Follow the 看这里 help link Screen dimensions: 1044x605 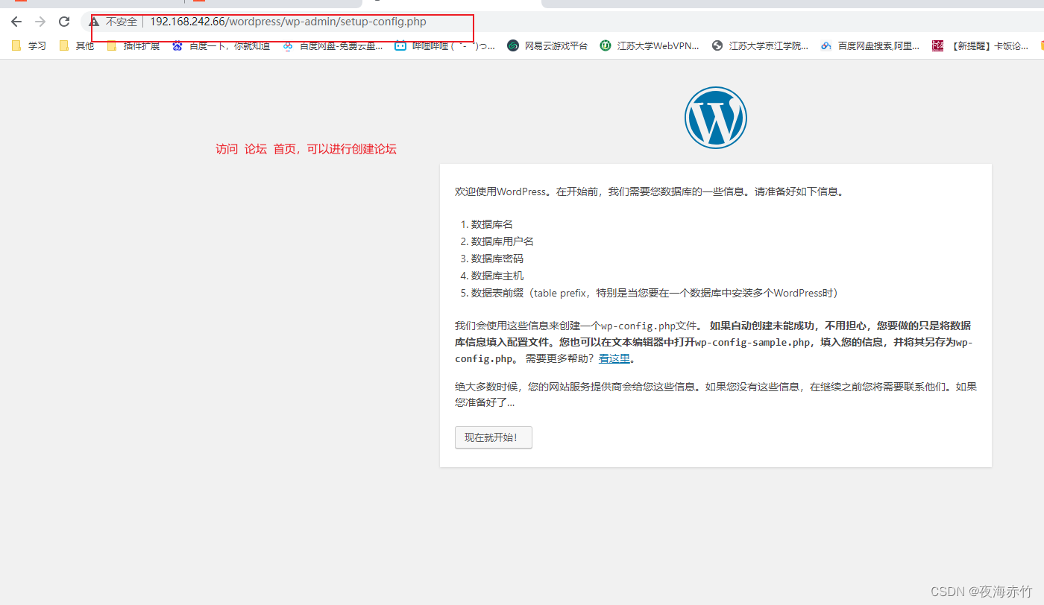(x=614, y=358)
